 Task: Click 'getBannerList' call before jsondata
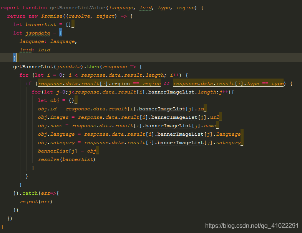[33, 67]
